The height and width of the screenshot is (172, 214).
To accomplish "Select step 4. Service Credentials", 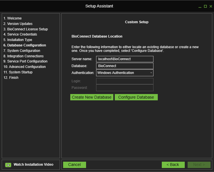I will pyautogui.click(x=20, y=34).
